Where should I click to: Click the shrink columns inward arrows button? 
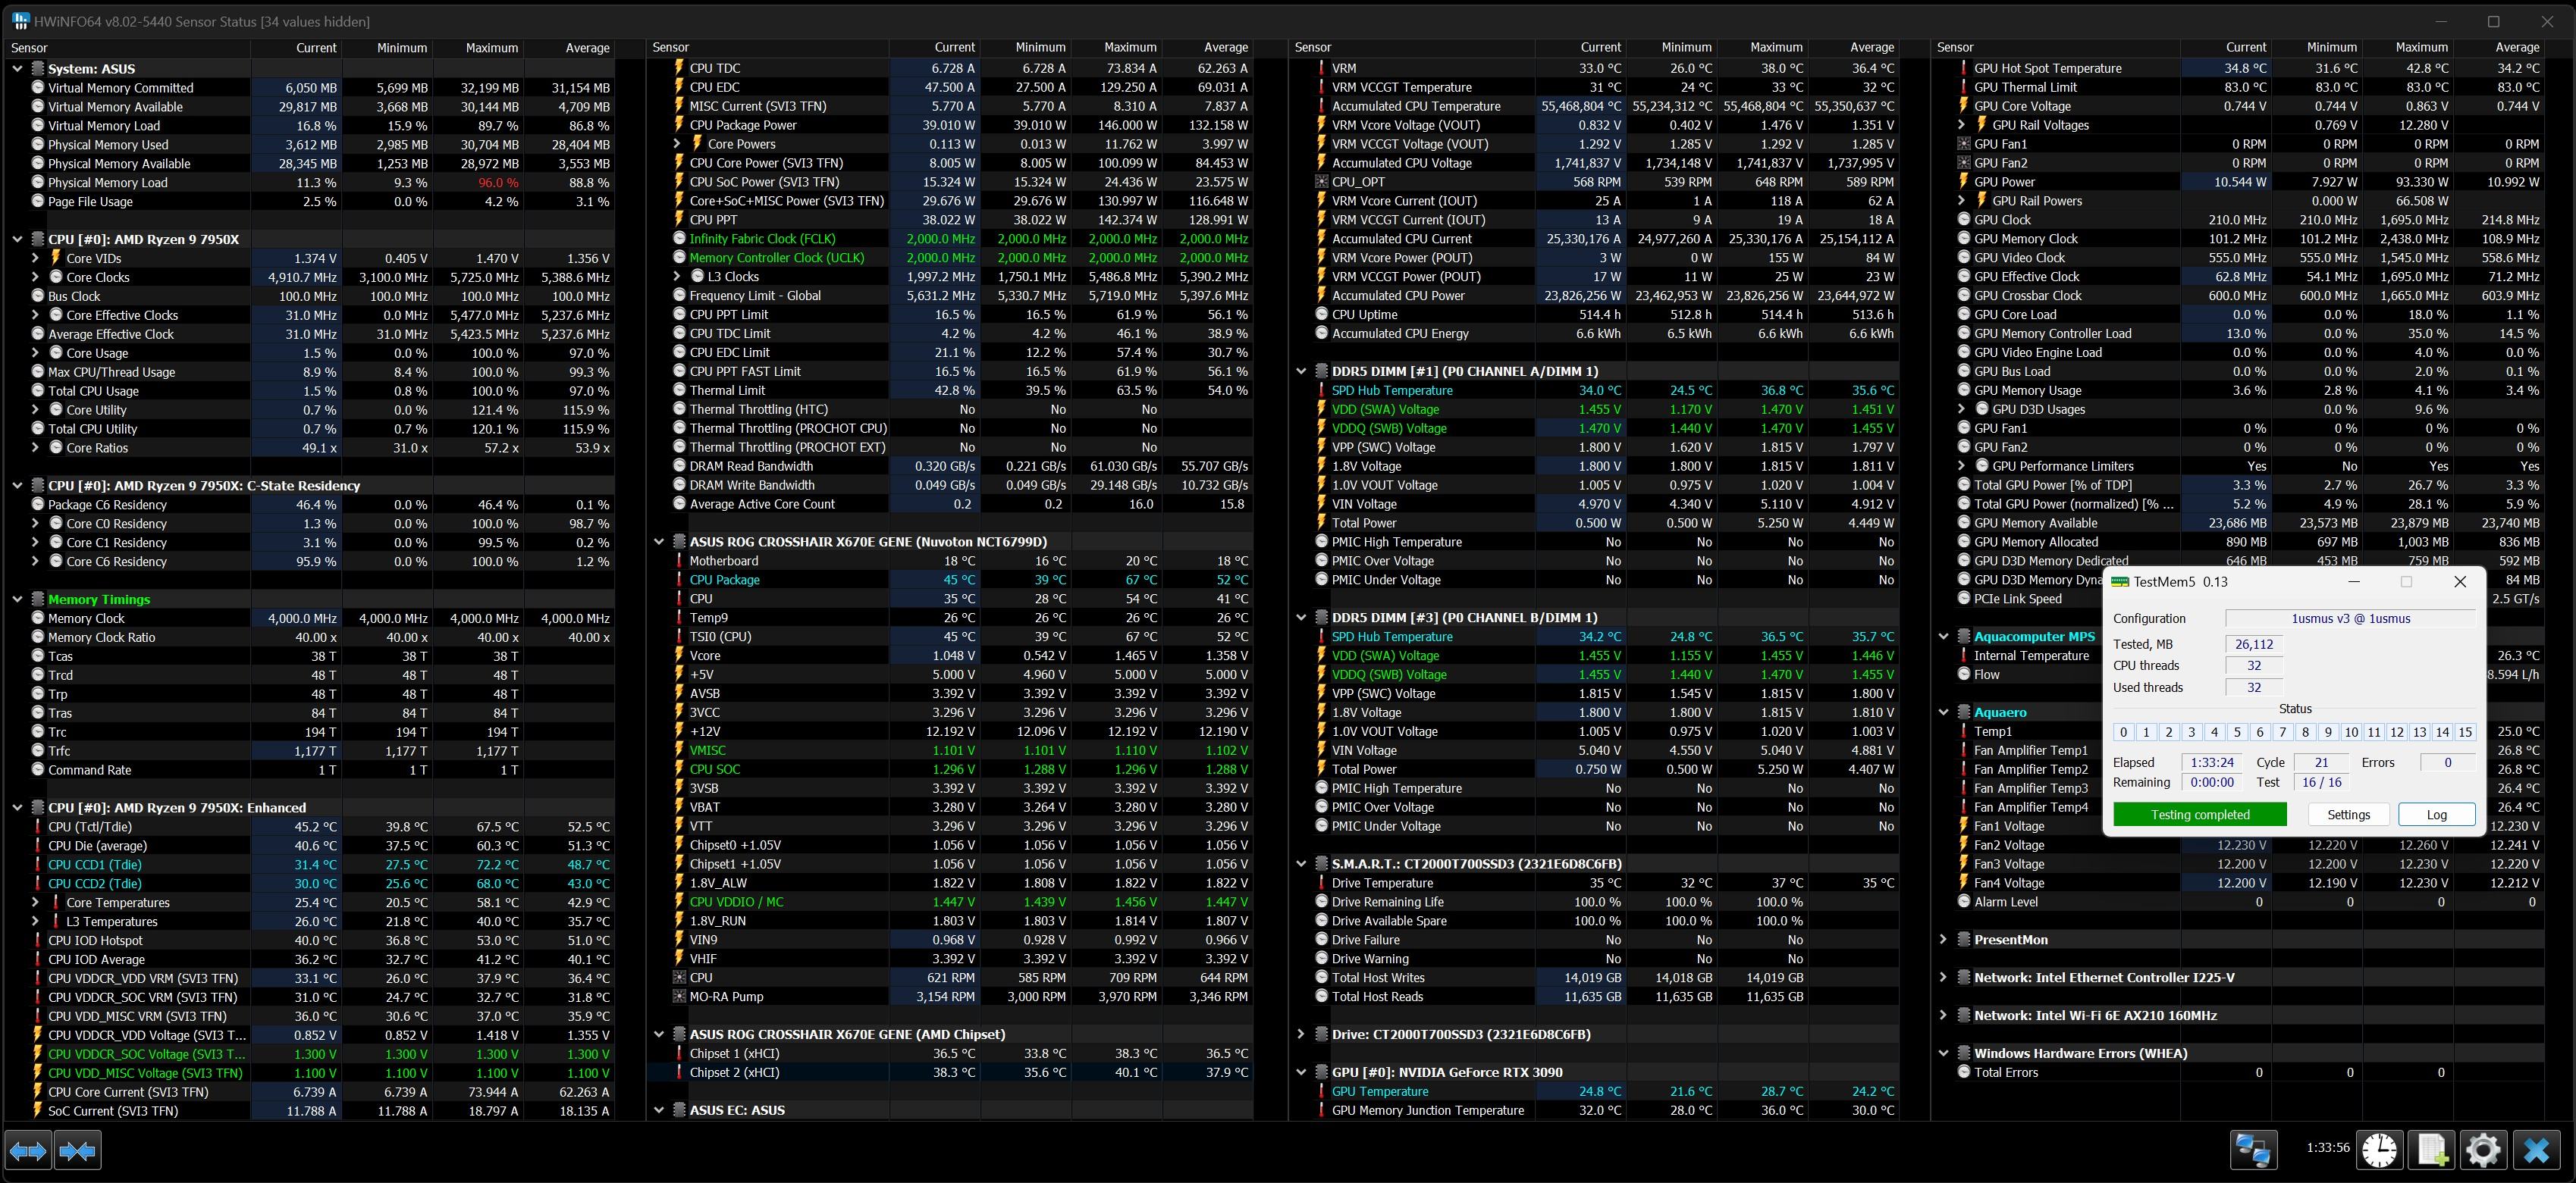(77, 1151)
